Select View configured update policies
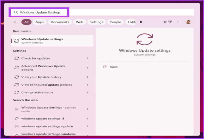Image resolution: width=204 pixels, height=139 pixels. click(46, 85)
